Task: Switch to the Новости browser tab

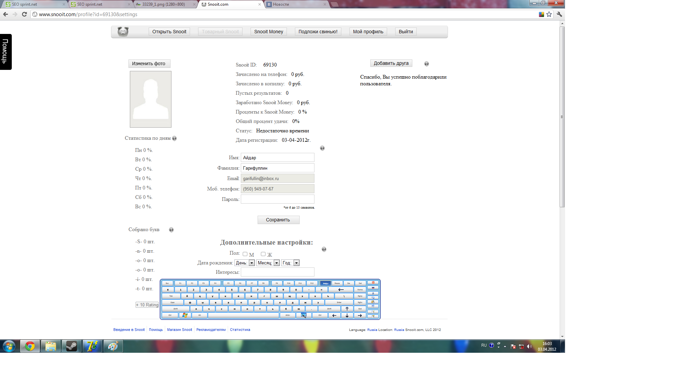Action: click(296, 4)
